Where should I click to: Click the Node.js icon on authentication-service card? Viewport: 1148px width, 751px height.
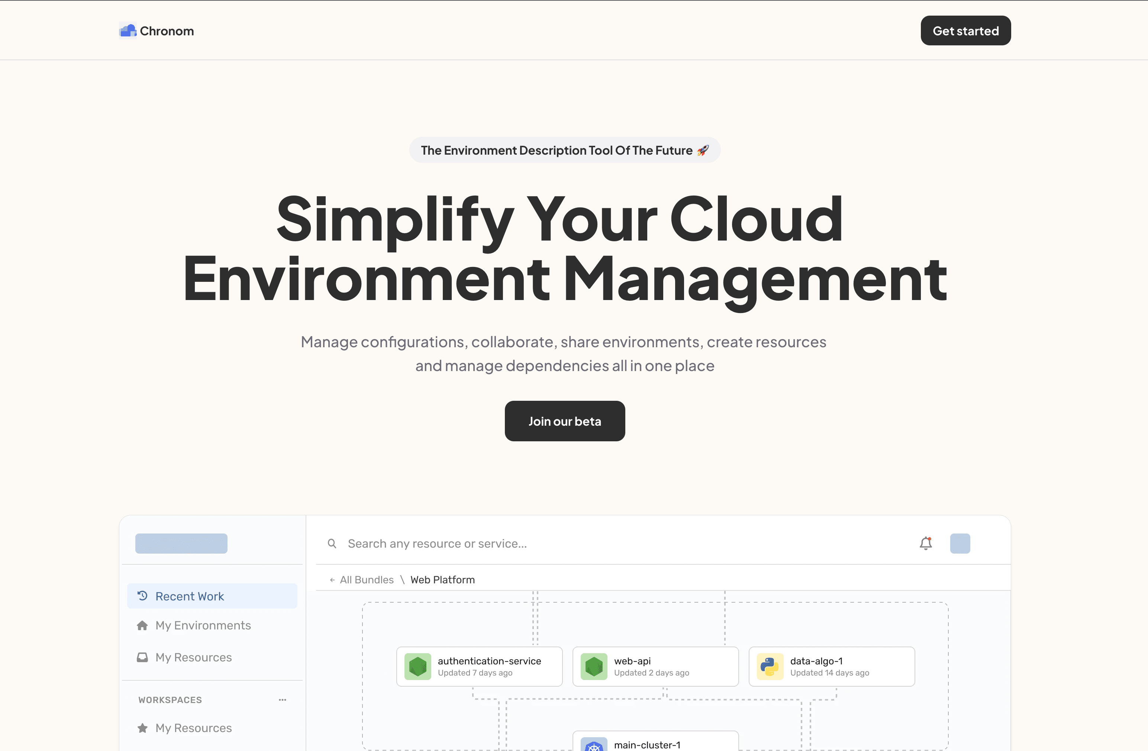coord(417,667)
